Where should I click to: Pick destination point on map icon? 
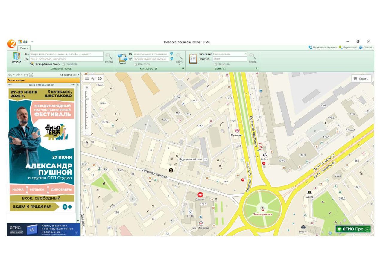[x=172, y=59]
